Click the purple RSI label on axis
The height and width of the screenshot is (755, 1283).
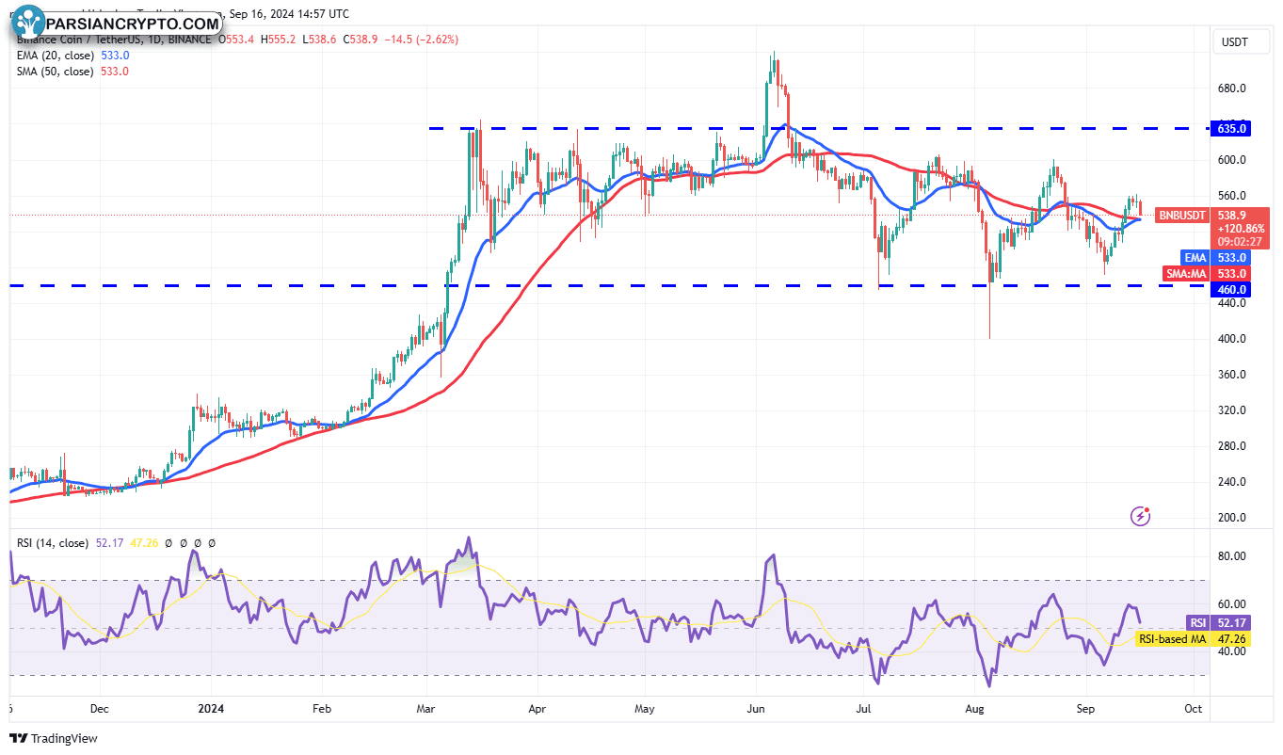coord(1197,622)
